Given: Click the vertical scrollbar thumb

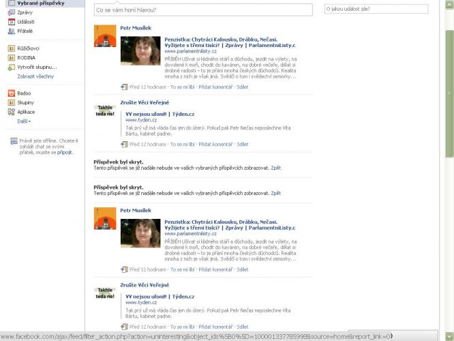Looking at the screenshot, I should (449, 93).
